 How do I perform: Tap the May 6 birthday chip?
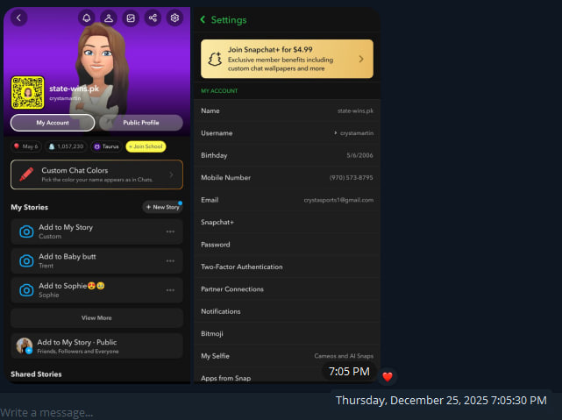pos(25,146)
